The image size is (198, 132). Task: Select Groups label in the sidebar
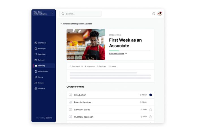tap(41, 83)
